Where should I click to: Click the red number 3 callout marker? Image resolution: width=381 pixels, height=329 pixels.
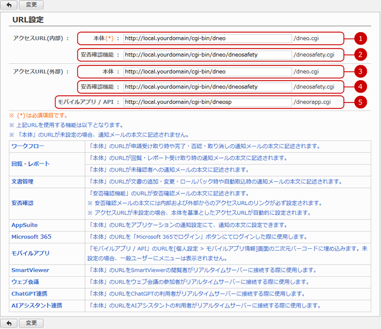(359, 71)
